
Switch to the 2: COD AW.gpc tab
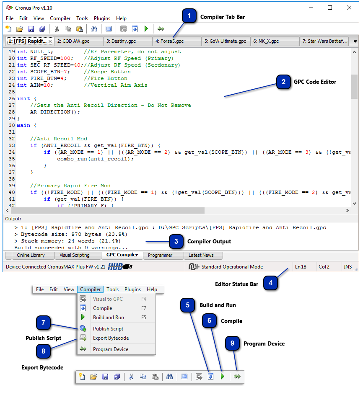pos(79,41)
